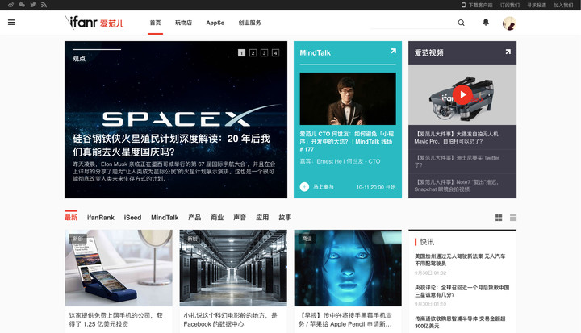The width and height of the screenshot is (581, 333).
Task: Click the search input field
Action: 413,23
